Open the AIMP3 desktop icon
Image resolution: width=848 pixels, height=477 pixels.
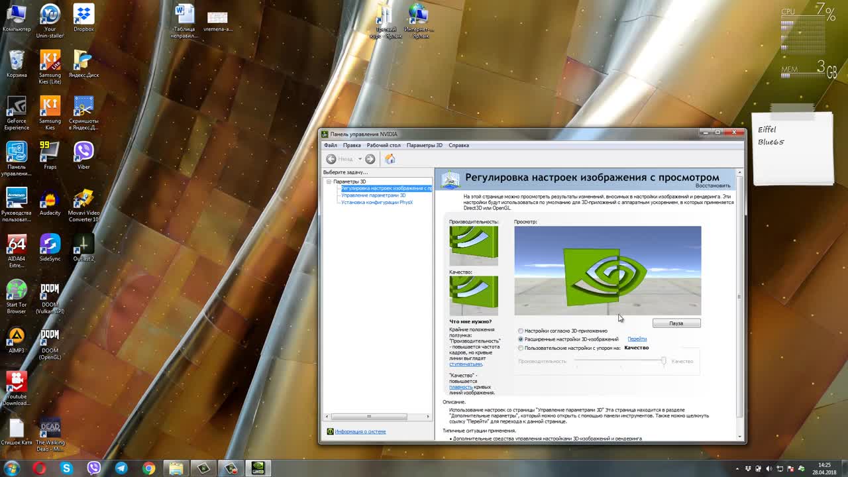tap(17, 340)
